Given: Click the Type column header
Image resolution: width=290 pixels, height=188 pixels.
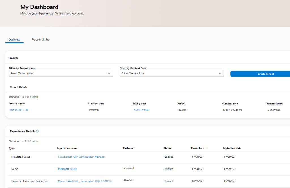Looking at the screenshot, I should [12, 148].
